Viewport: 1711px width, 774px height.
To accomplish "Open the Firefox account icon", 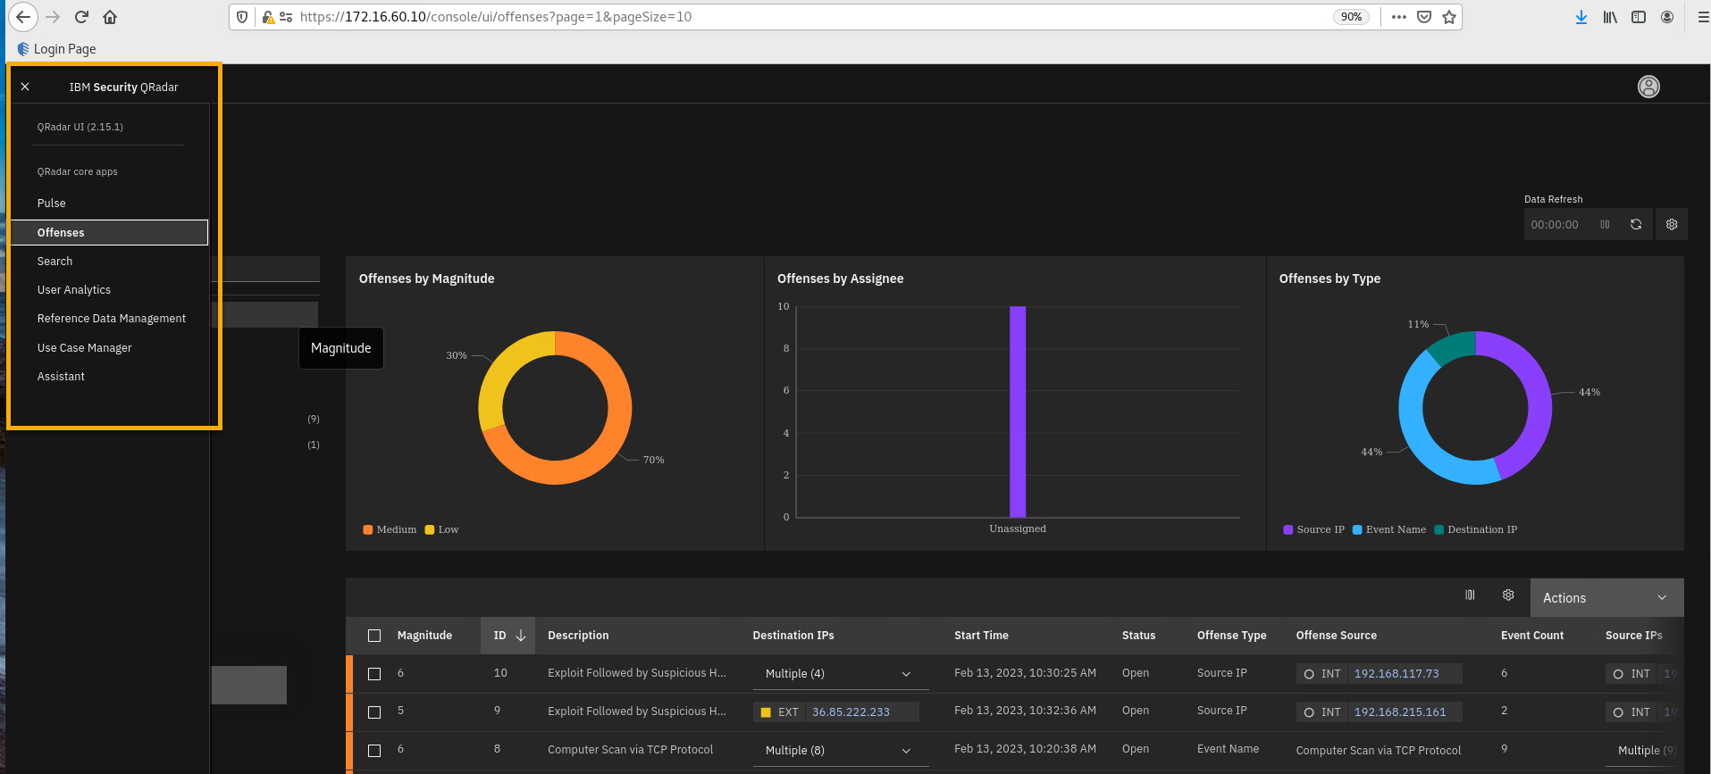I will point(1667,17).
